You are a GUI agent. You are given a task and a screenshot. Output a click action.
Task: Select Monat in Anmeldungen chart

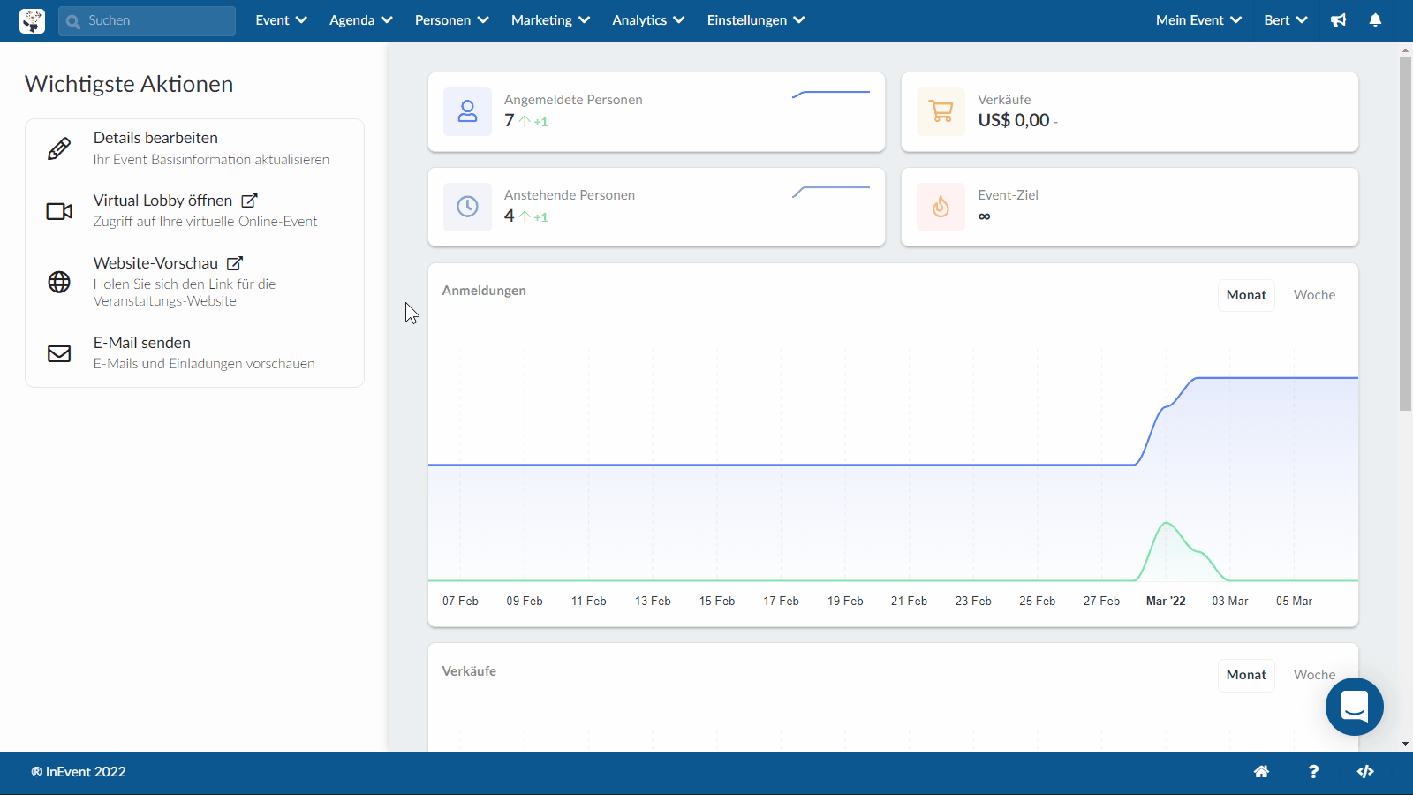click(x=1246, y=295)
